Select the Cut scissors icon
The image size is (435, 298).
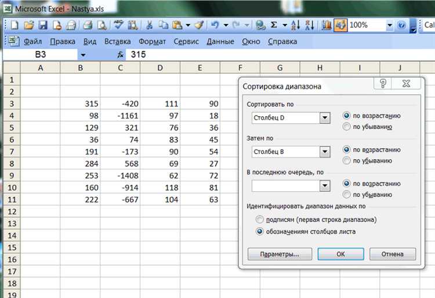coord(149,26)
